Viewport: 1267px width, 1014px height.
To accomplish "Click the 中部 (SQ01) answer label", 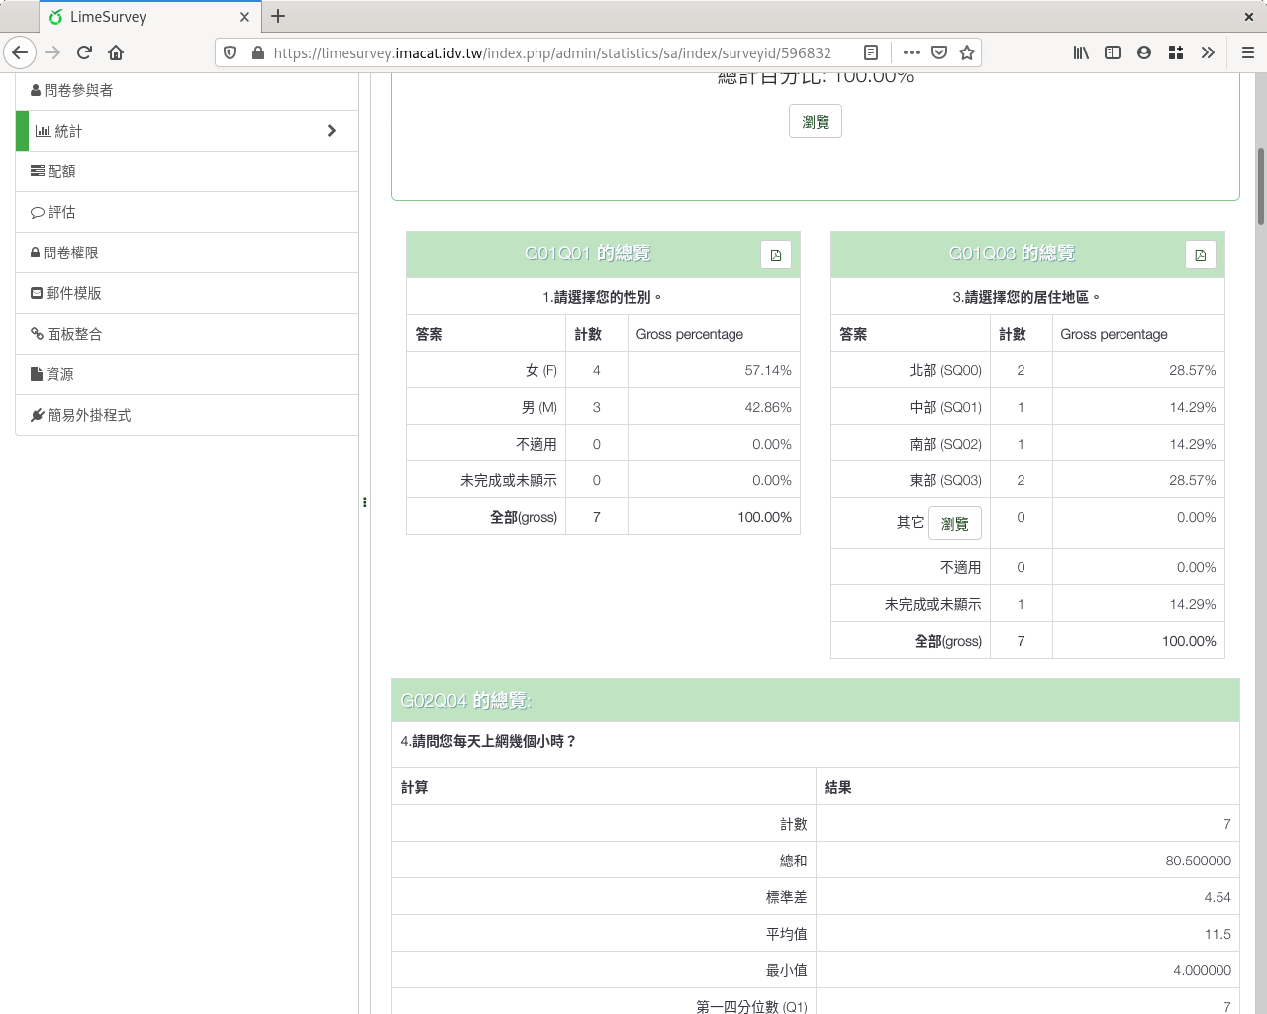I will (x=945, y=407).
